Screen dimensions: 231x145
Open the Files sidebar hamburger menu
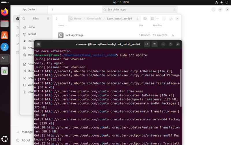click(48, 19)
